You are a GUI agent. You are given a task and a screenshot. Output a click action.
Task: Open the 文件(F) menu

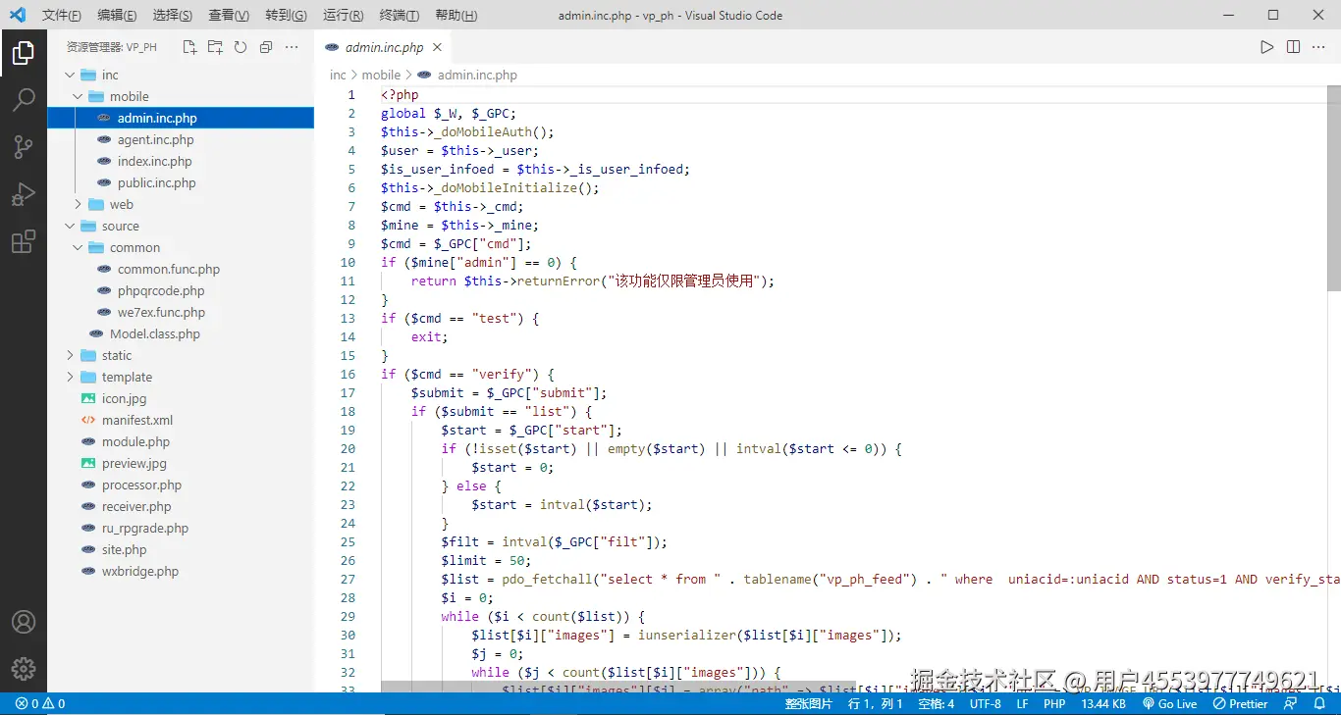61,16
